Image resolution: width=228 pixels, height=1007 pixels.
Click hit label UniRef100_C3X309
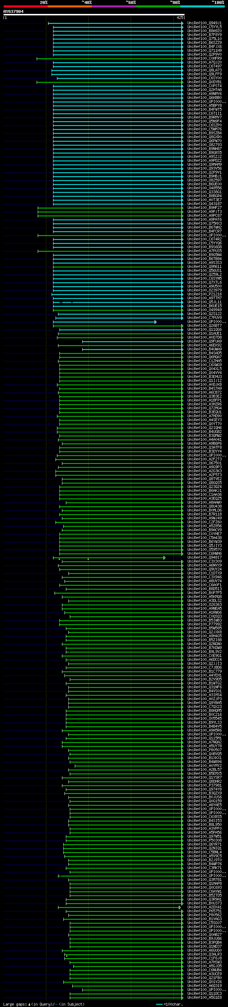tap(204, 561)
